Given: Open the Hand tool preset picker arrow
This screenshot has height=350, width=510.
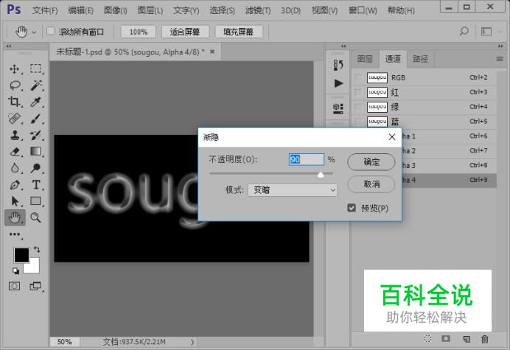Looking at the screenshot, I should 34,32.
